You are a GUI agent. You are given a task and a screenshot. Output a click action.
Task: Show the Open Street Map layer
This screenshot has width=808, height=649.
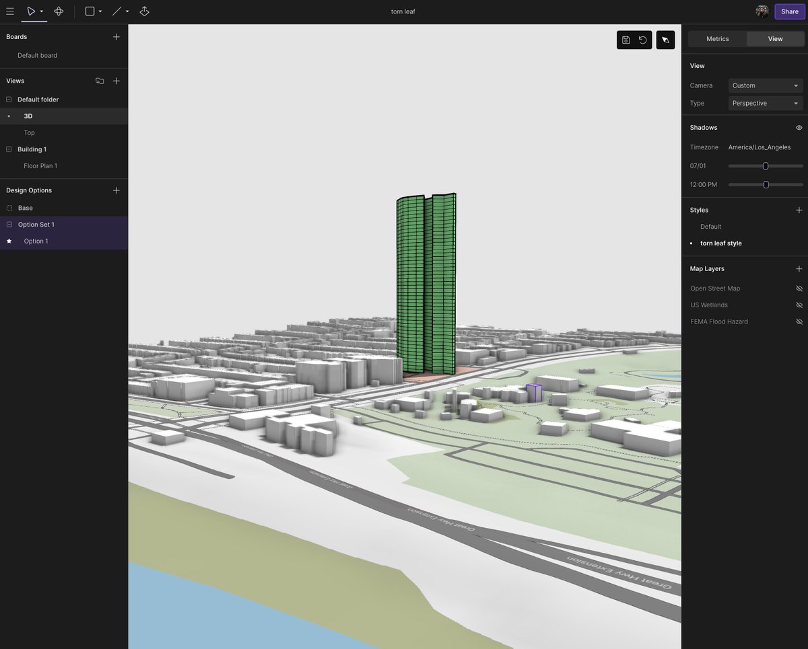tap(799, 289)
